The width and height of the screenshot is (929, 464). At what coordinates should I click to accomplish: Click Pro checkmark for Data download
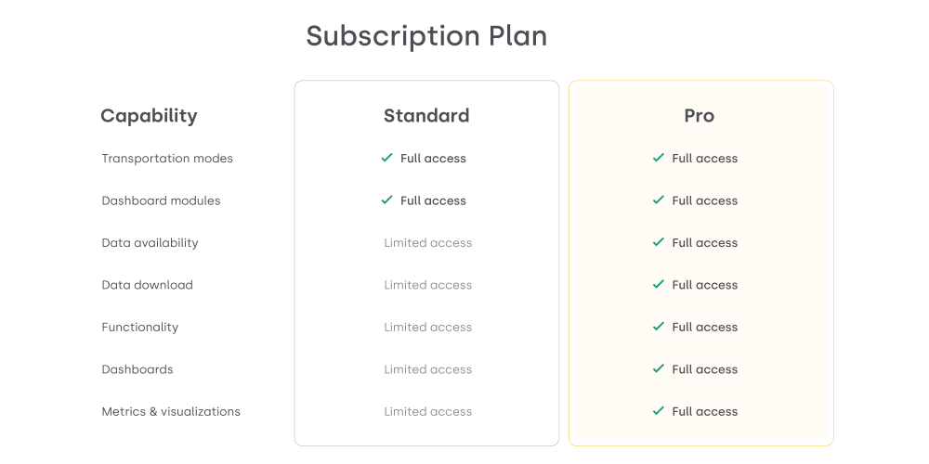tap(659, 285)
